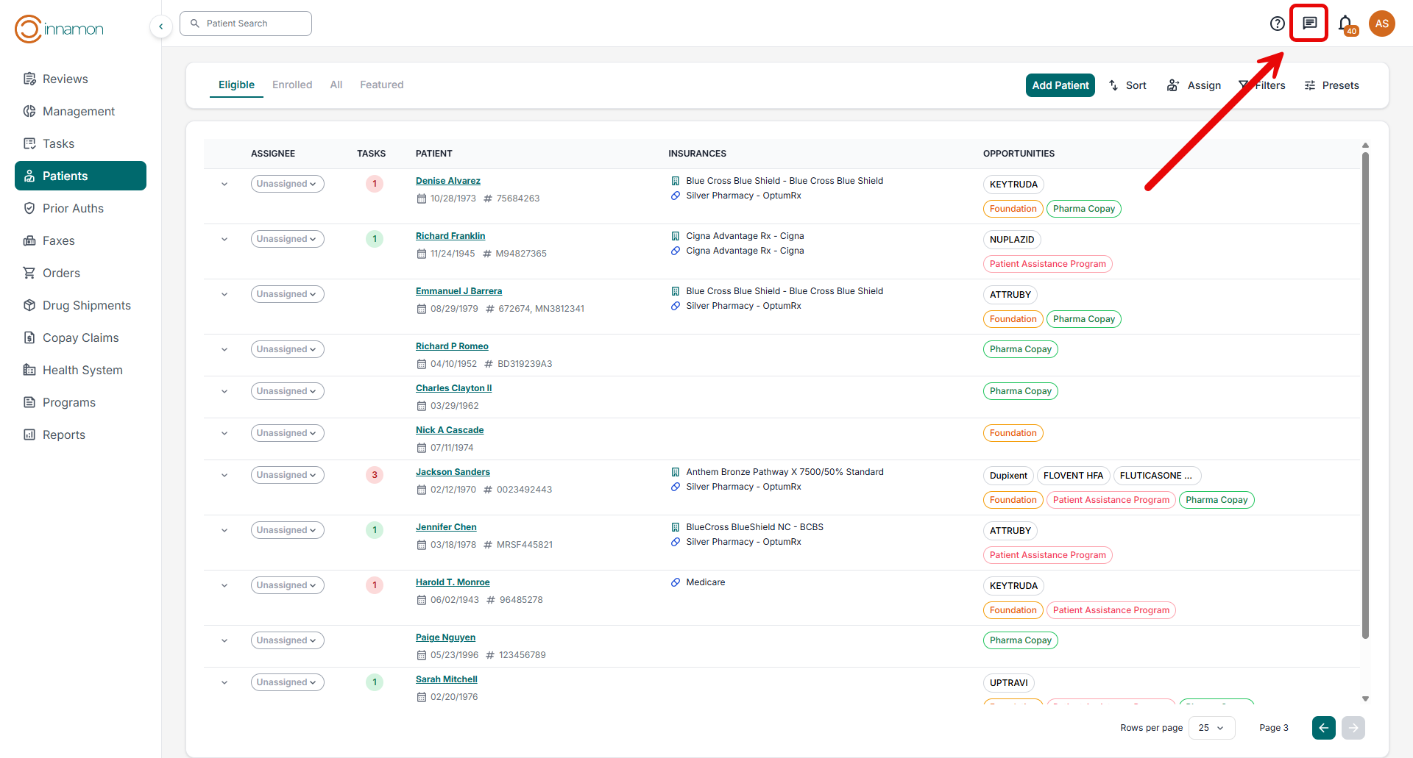Open Emmanuel J Barrera patient link

[458, 291]
